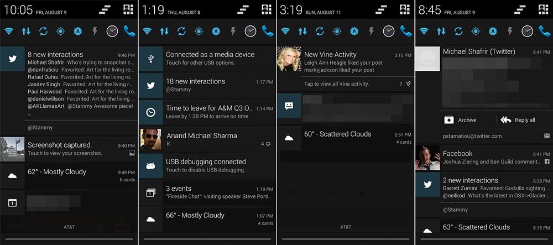This screenshot has width=553, height=245.
Task: Clear all notifications on the 8:45 screen
Action: [x=520, y=10]
